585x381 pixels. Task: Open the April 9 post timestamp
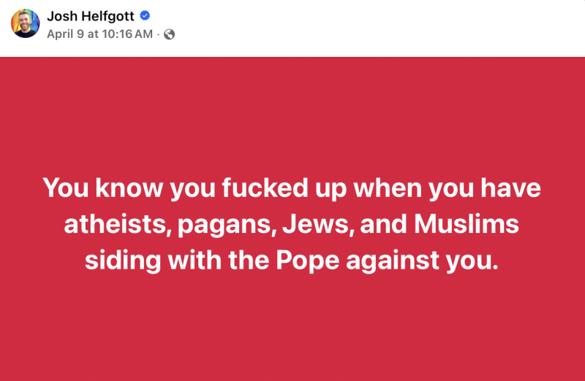[x=100, y=34]
